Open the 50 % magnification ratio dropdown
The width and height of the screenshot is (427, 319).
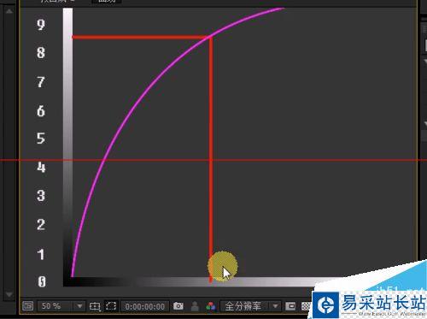61,306
